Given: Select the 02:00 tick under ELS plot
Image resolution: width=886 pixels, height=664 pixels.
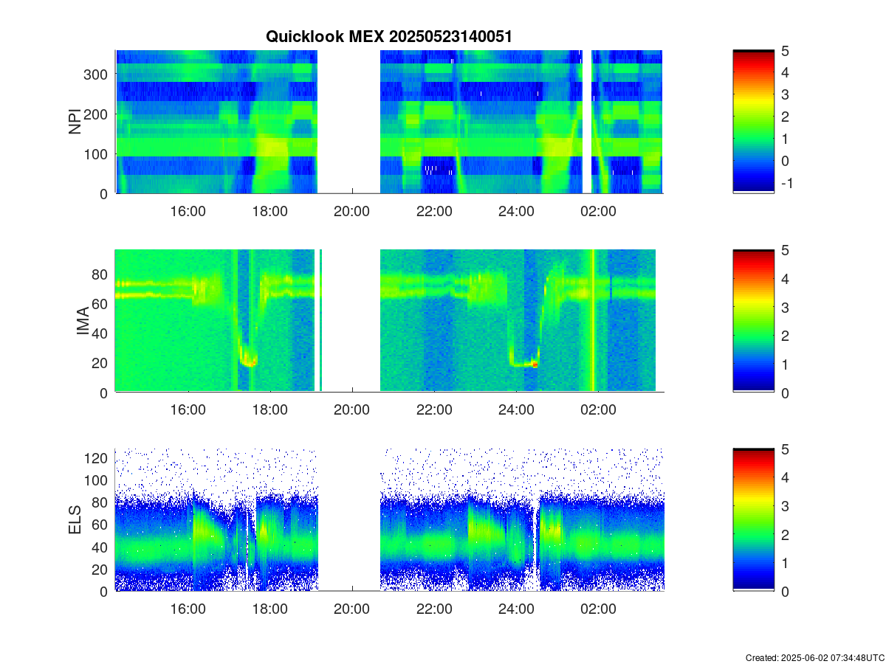Looking at the screenshot, I should click(x=598, y=609).
